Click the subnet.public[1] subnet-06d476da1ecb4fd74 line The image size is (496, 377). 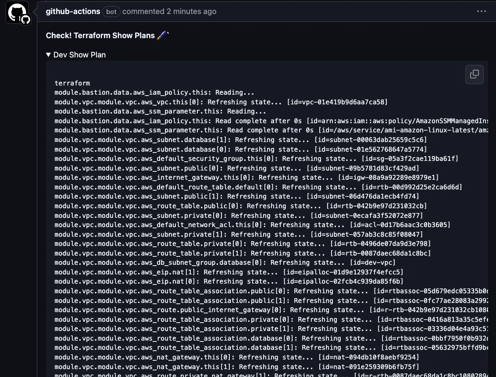tap(237, 196)
